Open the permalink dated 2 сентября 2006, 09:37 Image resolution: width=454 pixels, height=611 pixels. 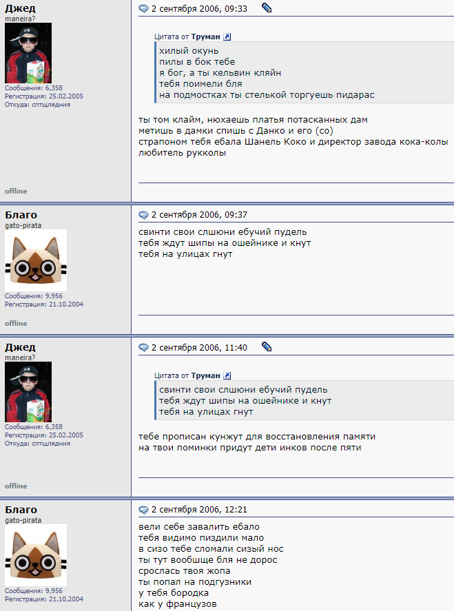(x=199, y=215)
